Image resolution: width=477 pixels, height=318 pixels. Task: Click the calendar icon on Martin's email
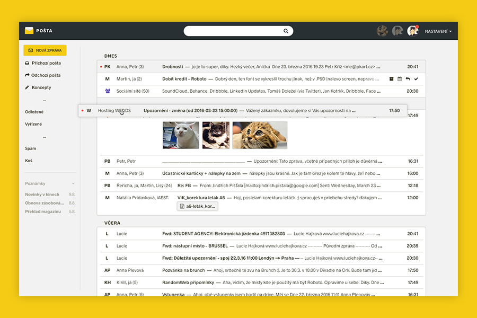400,79
